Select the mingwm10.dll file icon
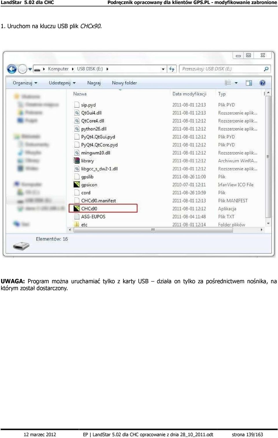 [x=77, y=153]
